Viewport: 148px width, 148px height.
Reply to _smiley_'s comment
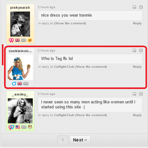(x=137, y=115)
